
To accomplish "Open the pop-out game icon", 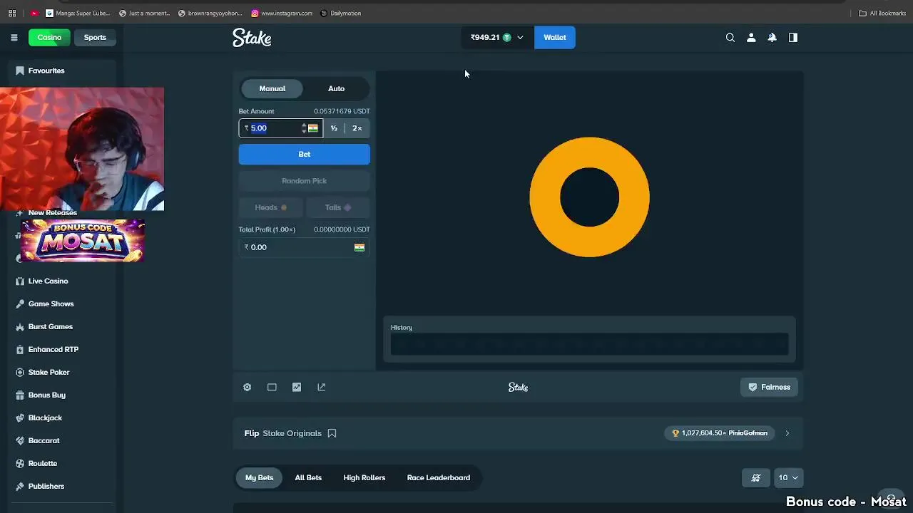I will tap(321, 387).
